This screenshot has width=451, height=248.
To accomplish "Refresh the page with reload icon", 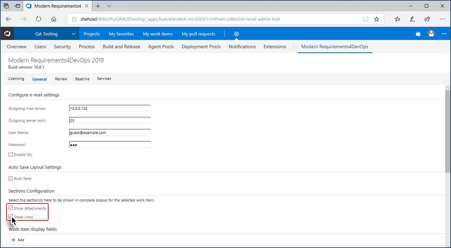I will coord(39,19).
